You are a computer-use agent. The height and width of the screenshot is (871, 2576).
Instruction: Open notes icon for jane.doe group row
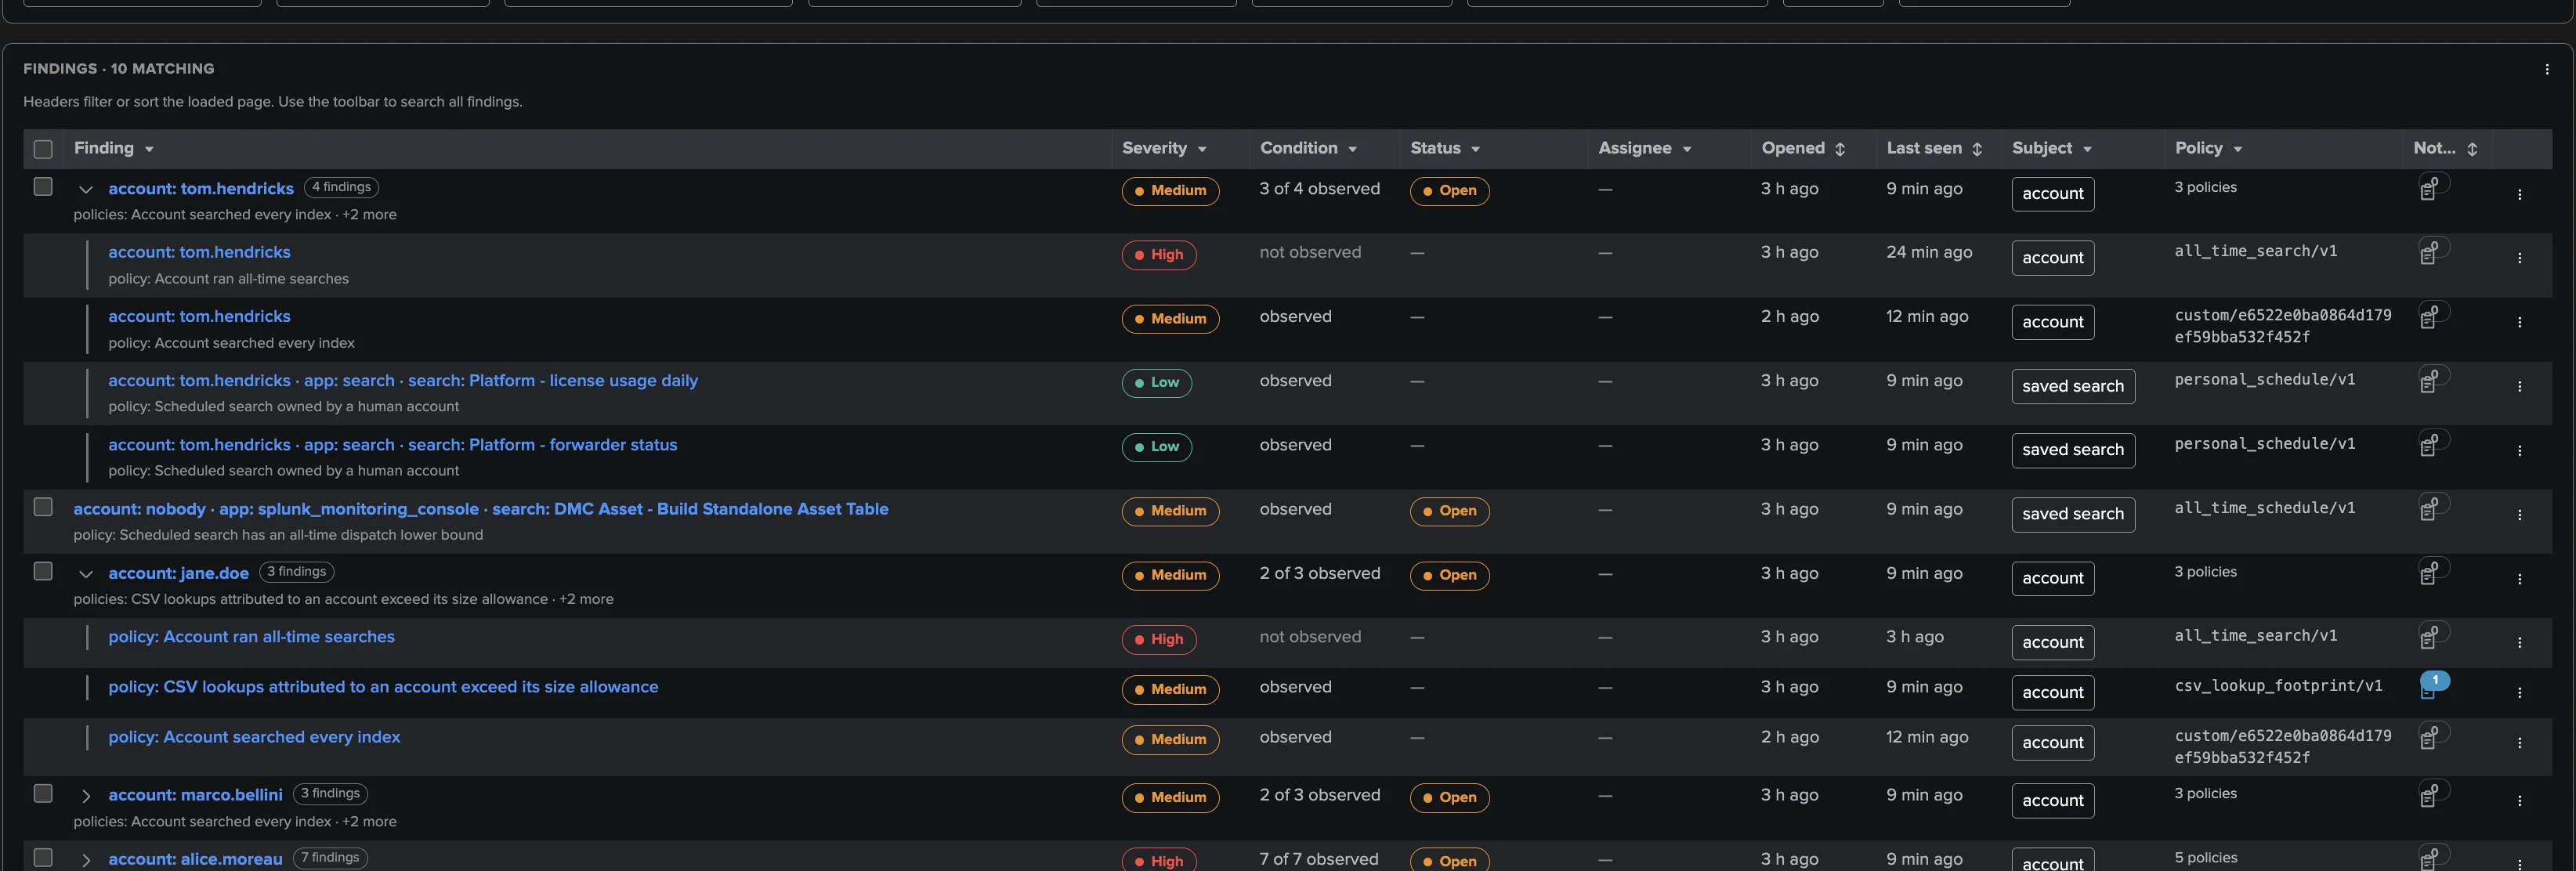[2431, 572]
